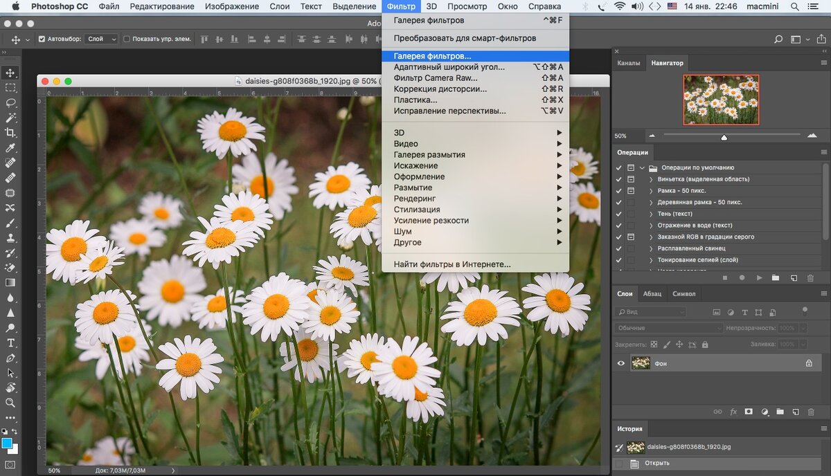This screenshot has width=831, height=476.
Task: Expand the Виньетка (выделенная область) action
Action: [651, 179]
